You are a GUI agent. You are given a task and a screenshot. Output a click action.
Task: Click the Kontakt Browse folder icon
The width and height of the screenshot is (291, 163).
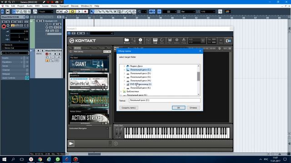pos(126,40)
